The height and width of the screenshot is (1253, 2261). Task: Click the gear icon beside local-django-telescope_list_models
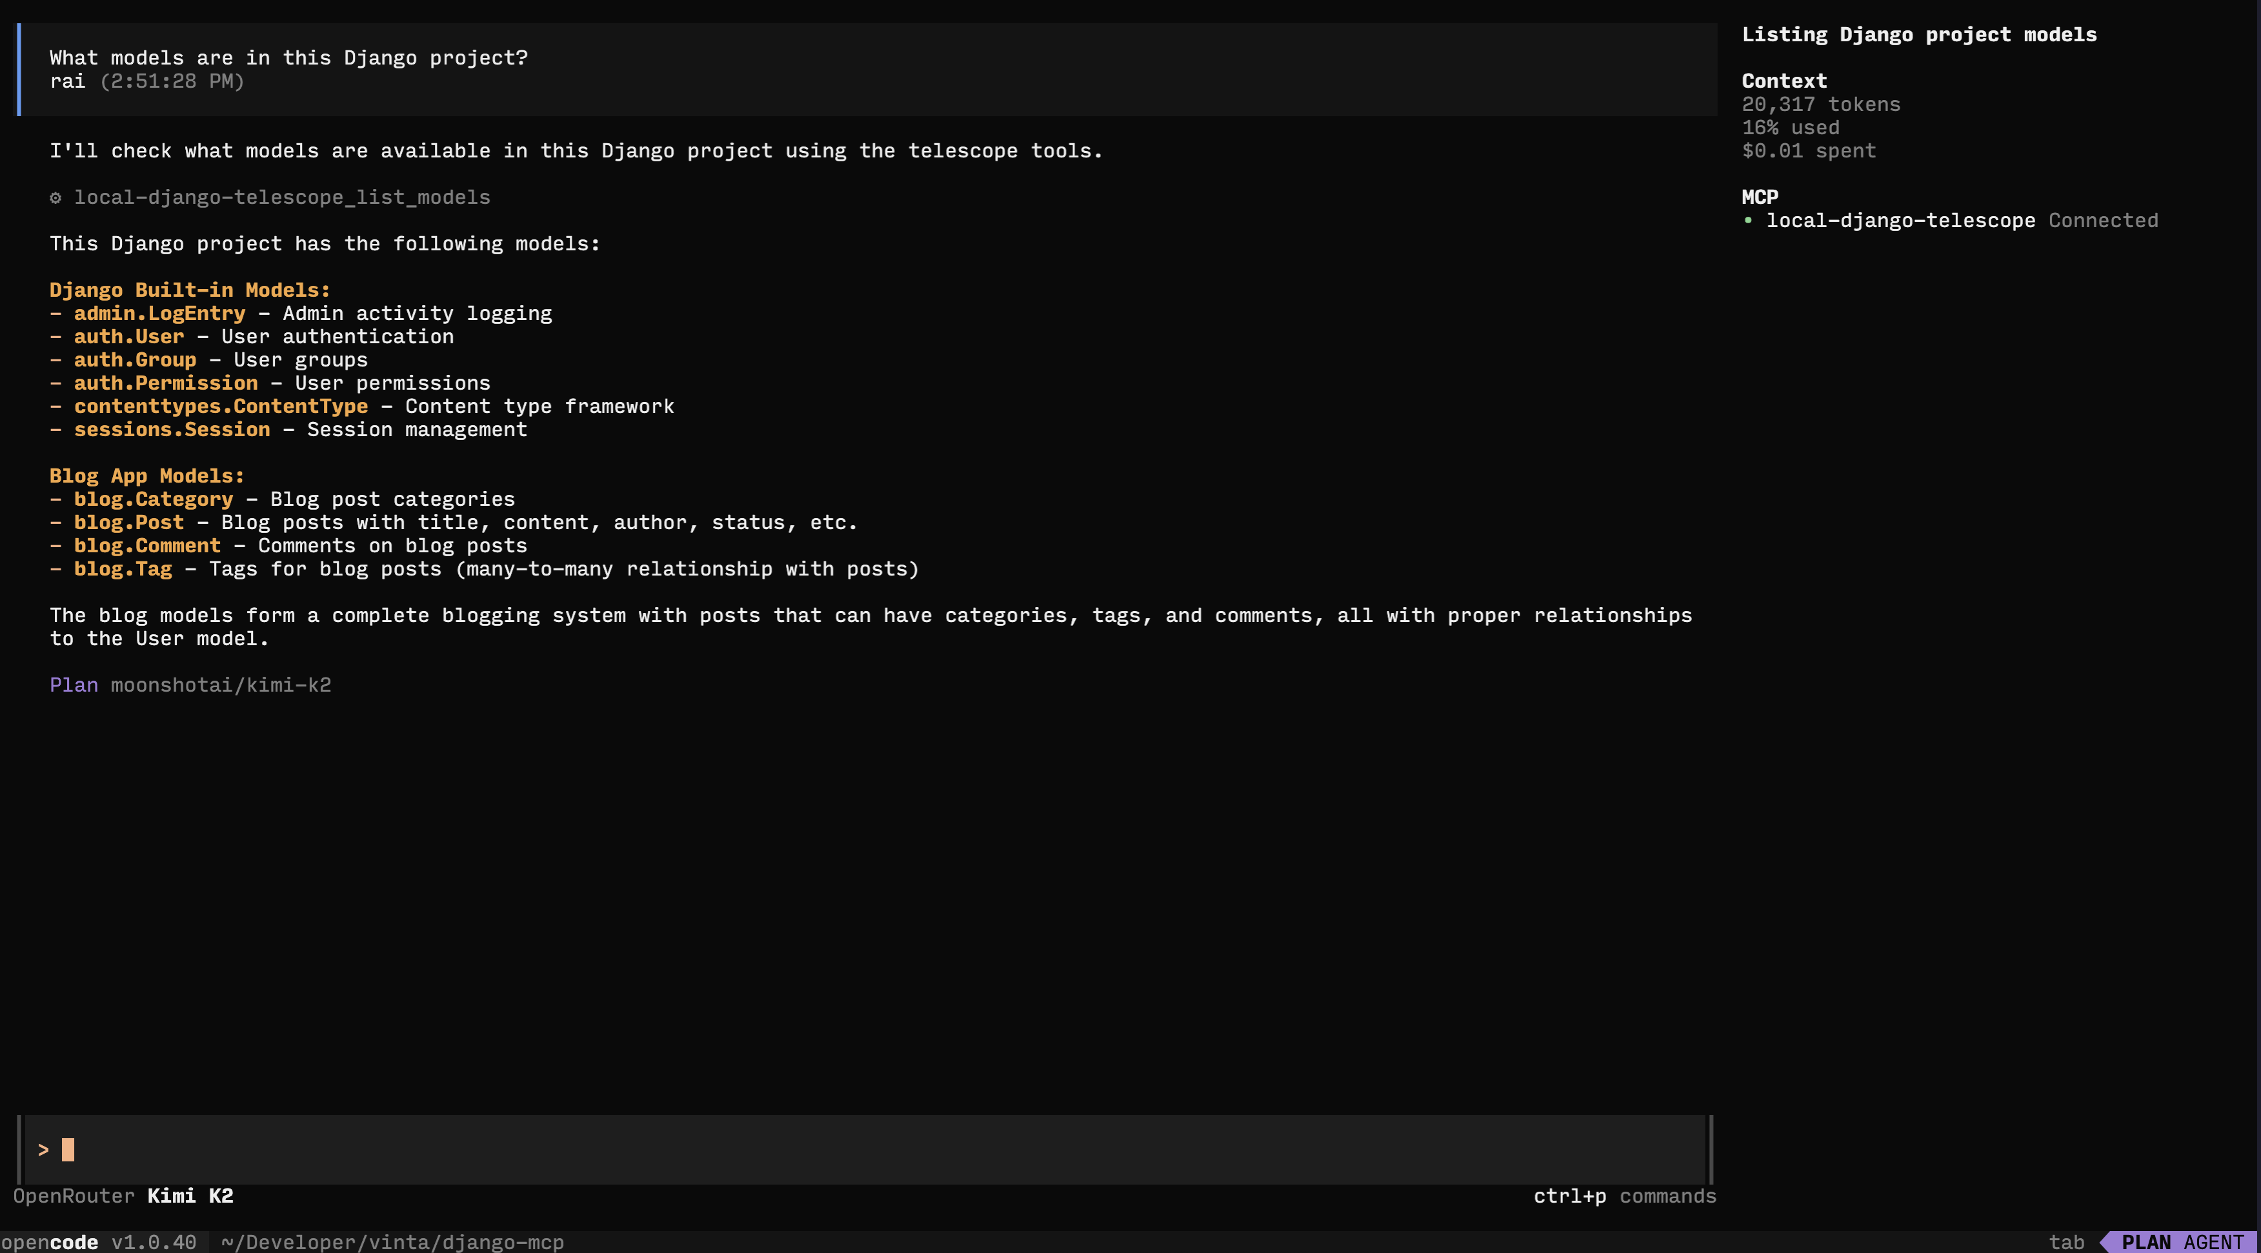(55, 197)
